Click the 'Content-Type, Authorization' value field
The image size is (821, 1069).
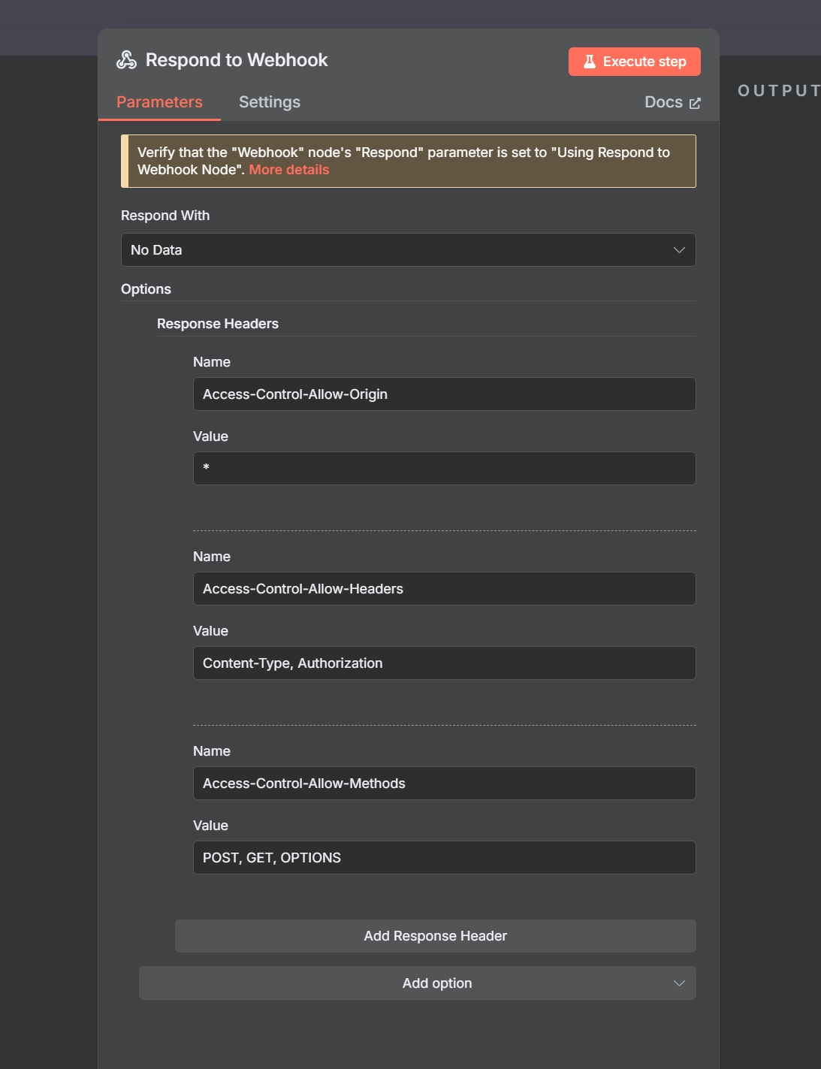[443, 663]
